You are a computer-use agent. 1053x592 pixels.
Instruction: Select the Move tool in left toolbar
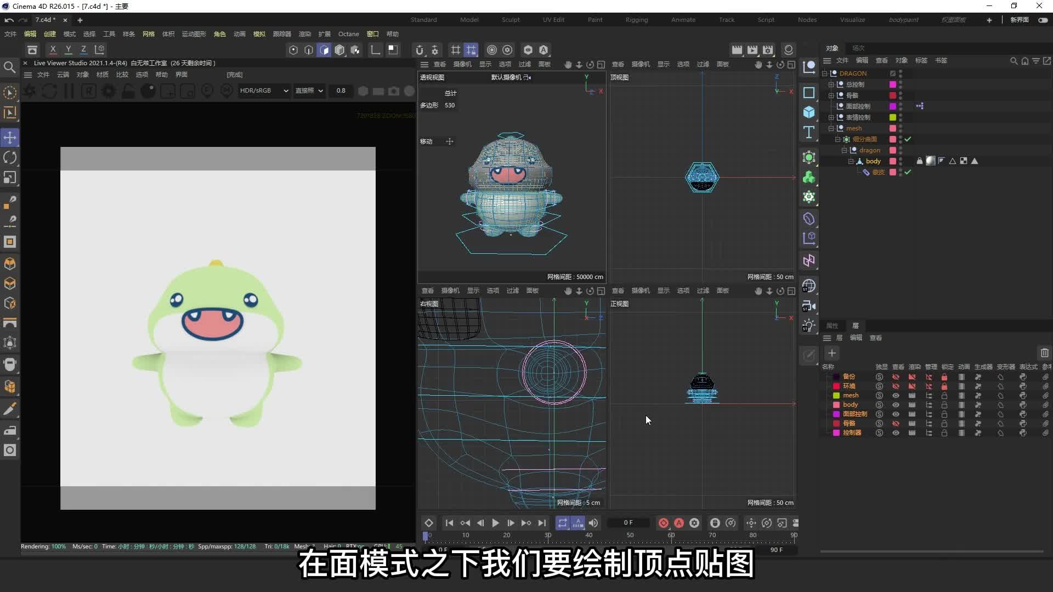pyautogui.click(x=10, y=138)
